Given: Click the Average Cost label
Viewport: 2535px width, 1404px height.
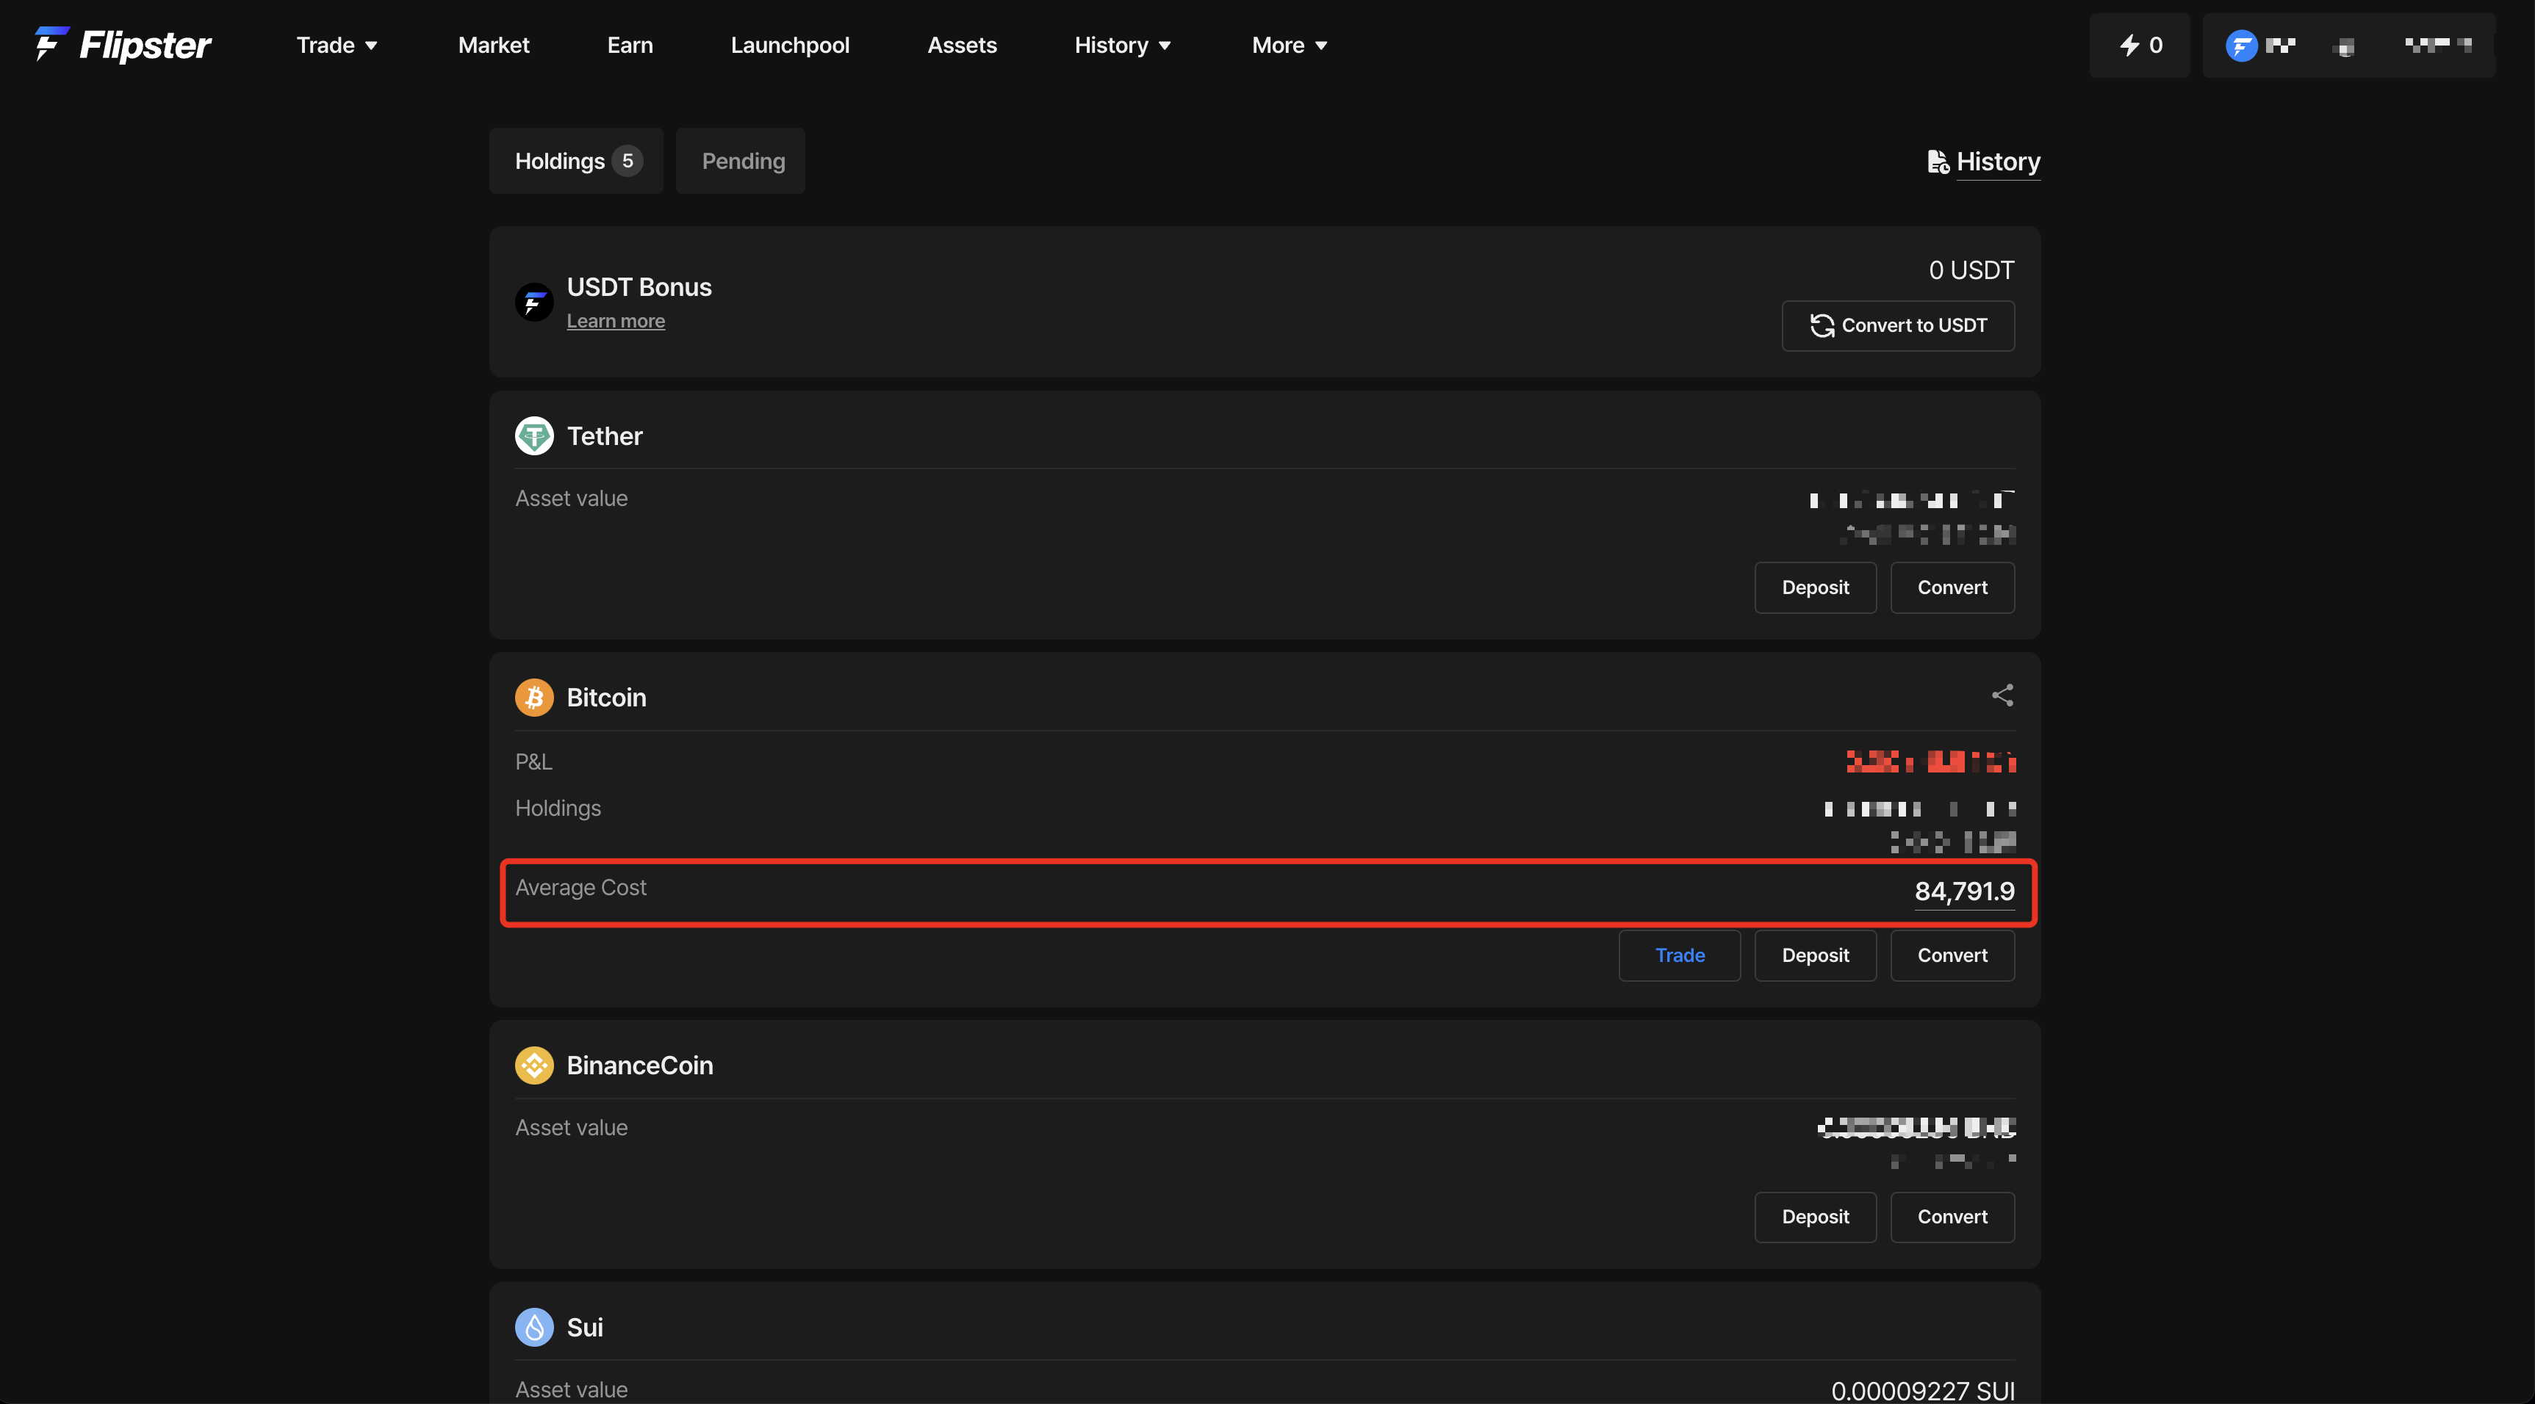Looking at the screenshot, I should [x=580, y=887].
